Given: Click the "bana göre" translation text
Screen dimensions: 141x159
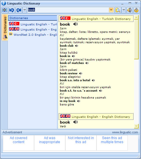Looking at the screenshot, I should [67, 105].
